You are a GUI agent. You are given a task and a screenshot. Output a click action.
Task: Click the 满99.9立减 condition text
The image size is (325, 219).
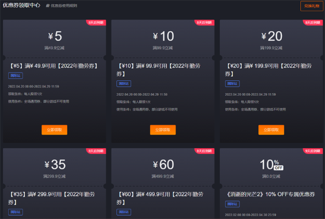pos(162,48)
